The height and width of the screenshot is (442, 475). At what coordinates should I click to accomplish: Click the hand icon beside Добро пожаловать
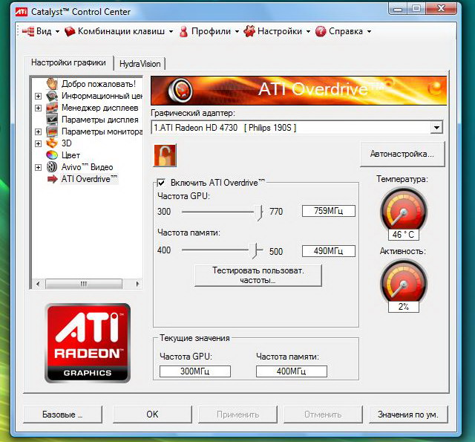pyautogui.click(x=52, y=83)
